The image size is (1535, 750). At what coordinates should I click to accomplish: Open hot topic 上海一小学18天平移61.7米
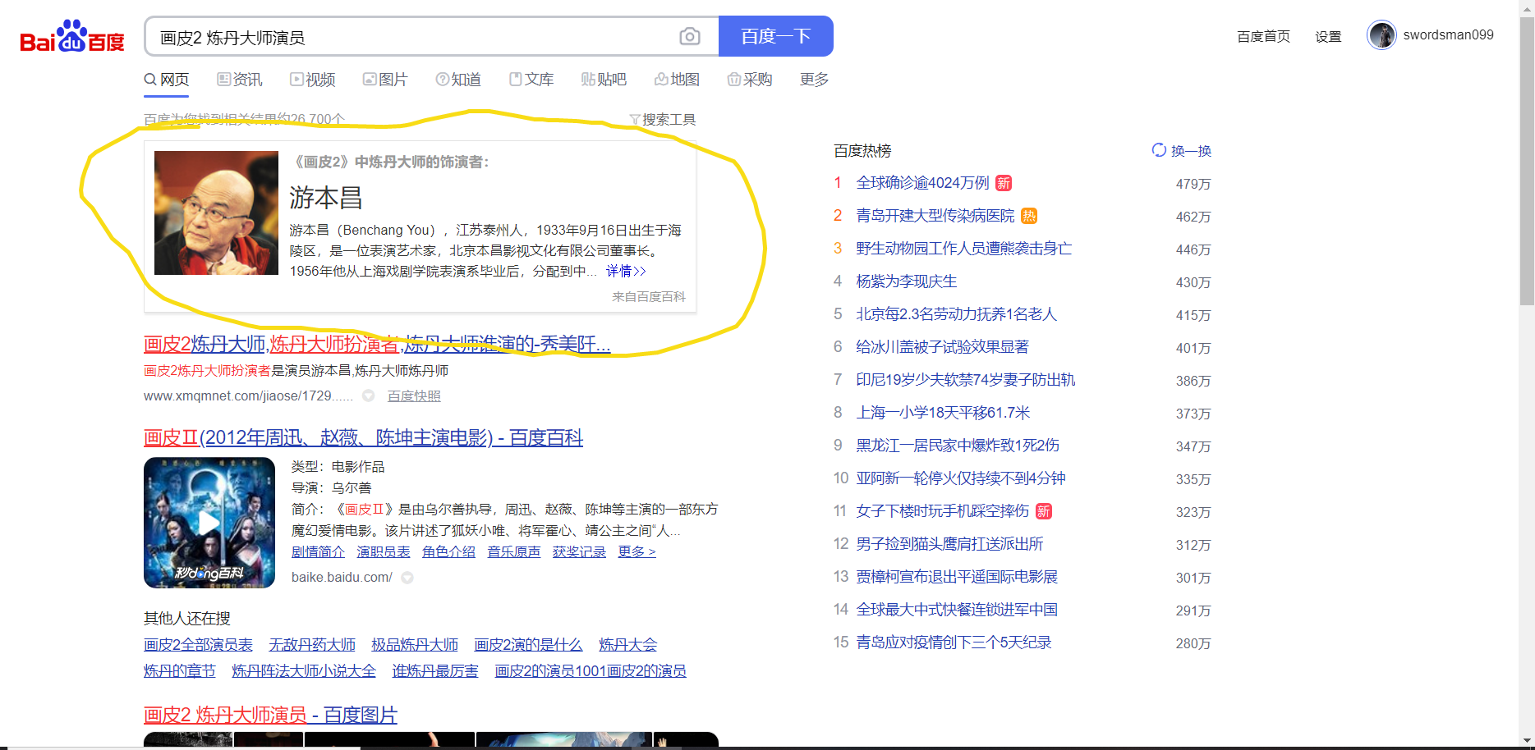943,413
